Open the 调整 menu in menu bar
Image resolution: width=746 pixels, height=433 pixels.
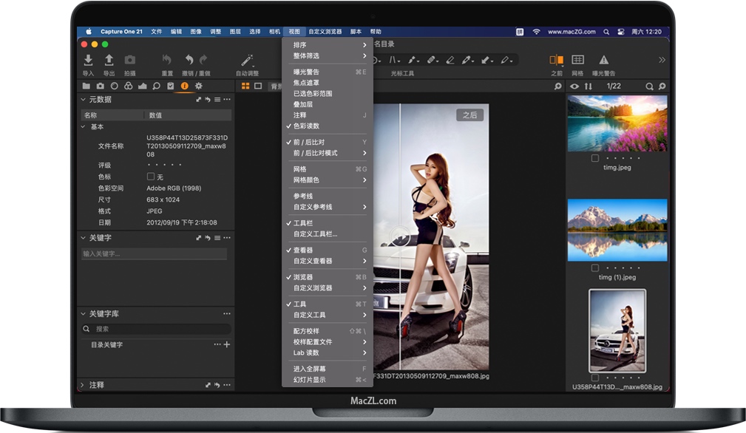point(215,32)
